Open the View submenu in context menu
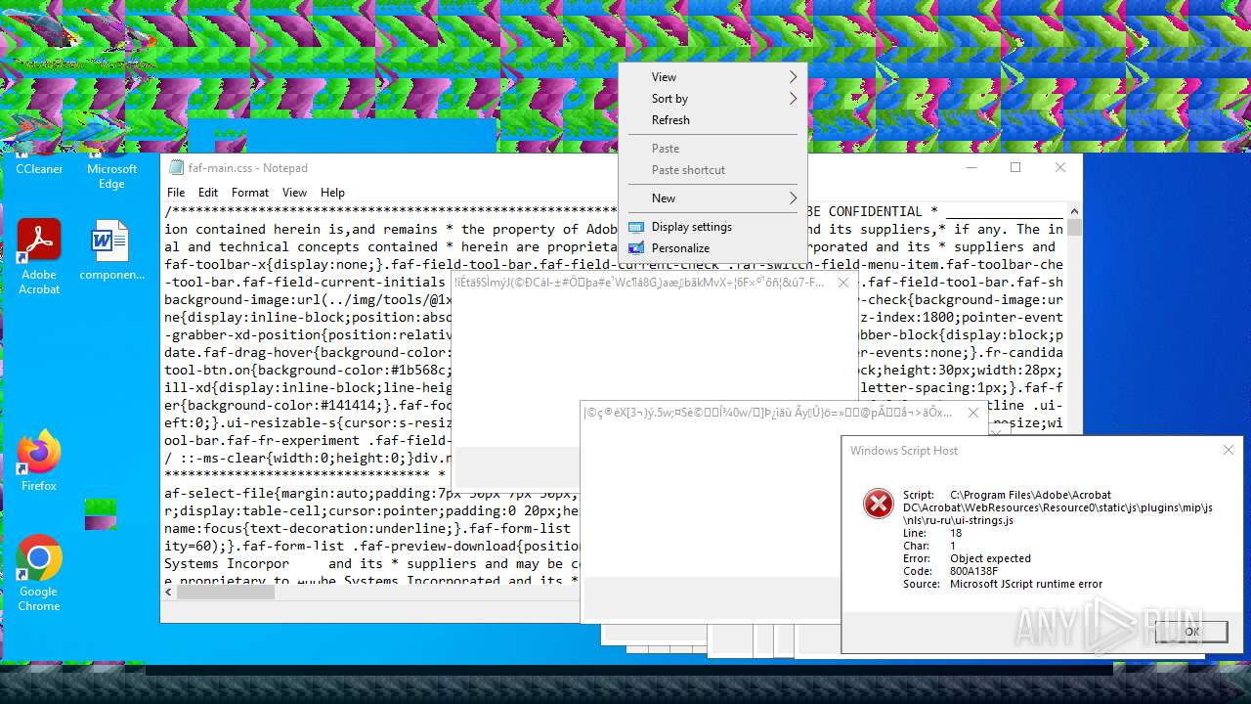Image resolution: width=1251 pixels, height=704 pixels. [x=712, y=77]
